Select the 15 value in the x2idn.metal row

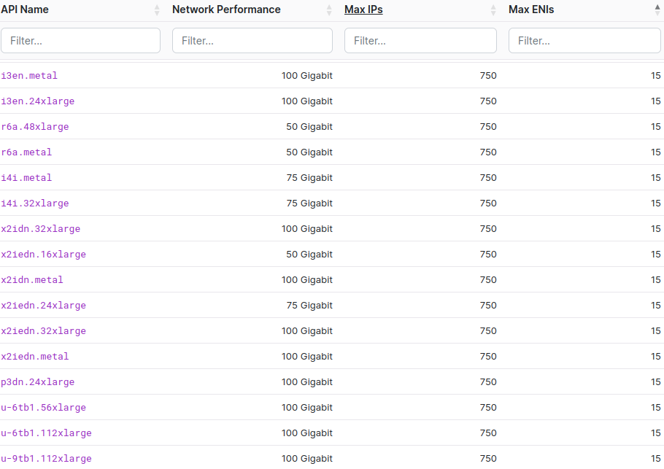click(656, 280)
